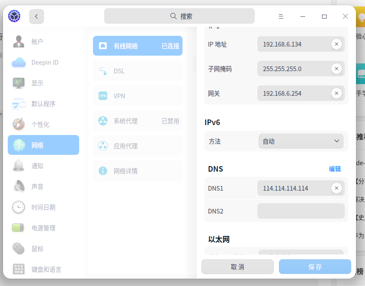Click the 子网掩码 input 255.255.255.0

coord(301,69)
